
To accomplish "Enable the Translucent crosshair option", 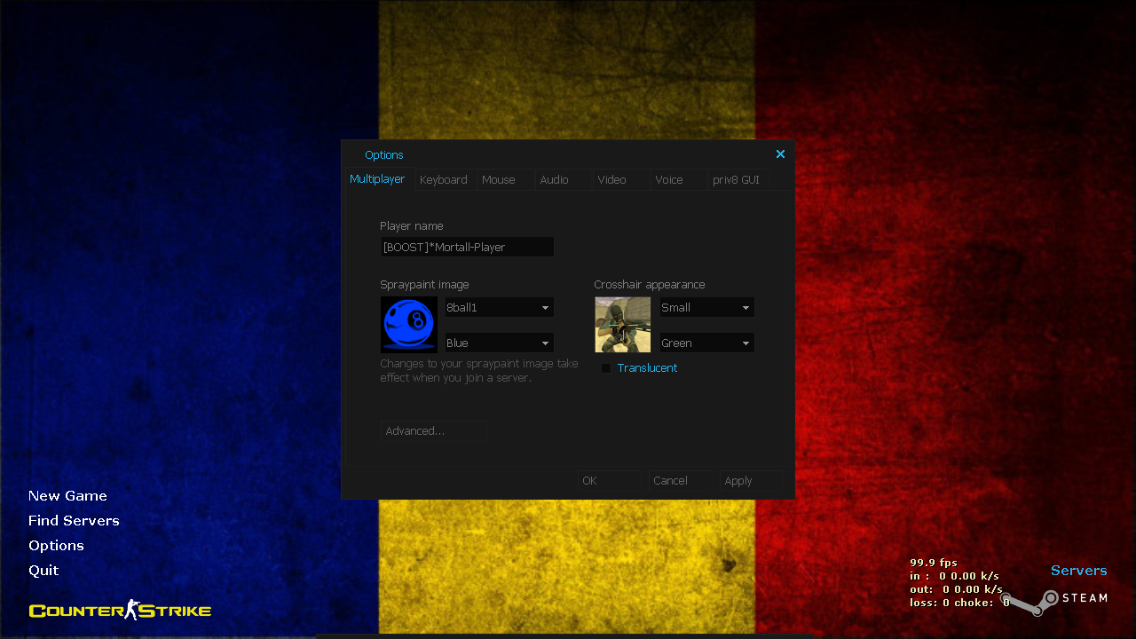I will [x=606, y=367].
